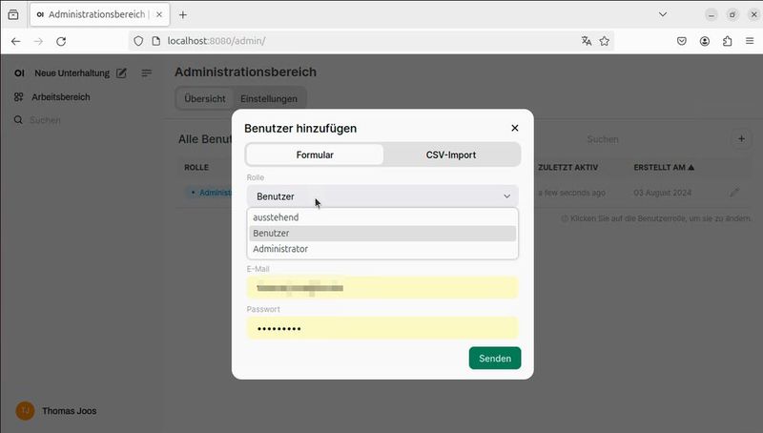Viewport: 763px width, 433px height.
Task: Click the edit user pencil icon
Action: pyautogui.click(x=733, y=193)
